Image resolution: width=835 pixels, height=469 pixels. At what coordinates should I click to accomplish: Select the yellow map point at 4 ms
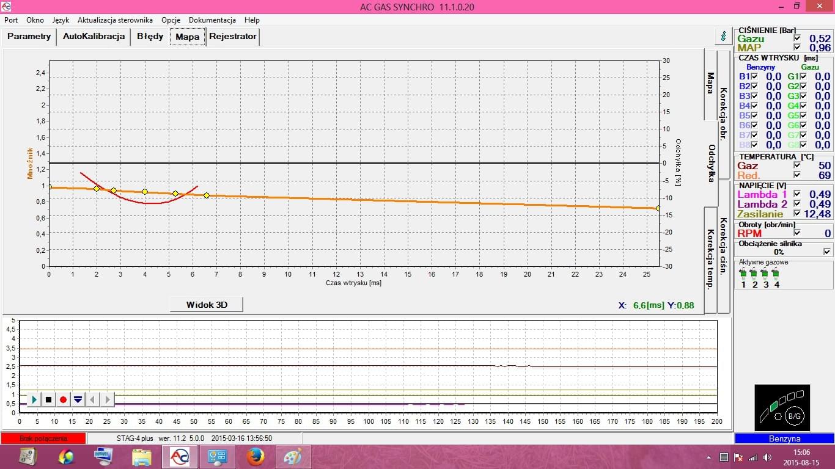145,192
